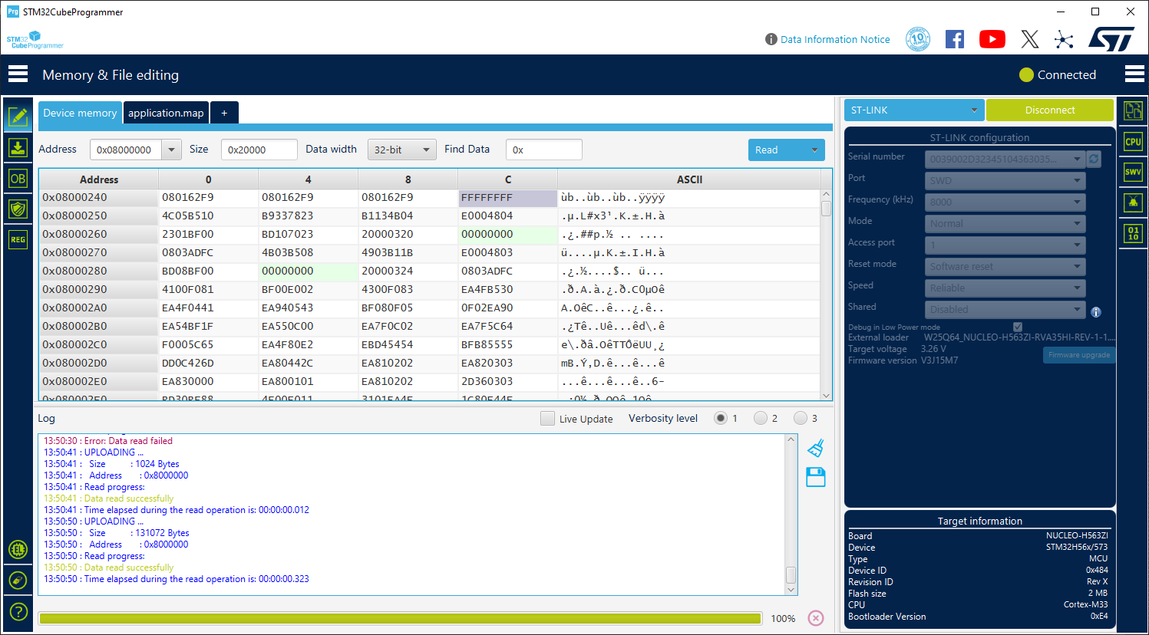Open the Memory & File editing panel
The image size is (1149, 635).
point(17,117)
